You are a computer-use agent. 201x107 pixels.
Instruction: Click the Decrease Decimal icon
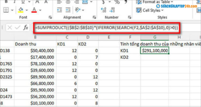(x=112, y=10)
